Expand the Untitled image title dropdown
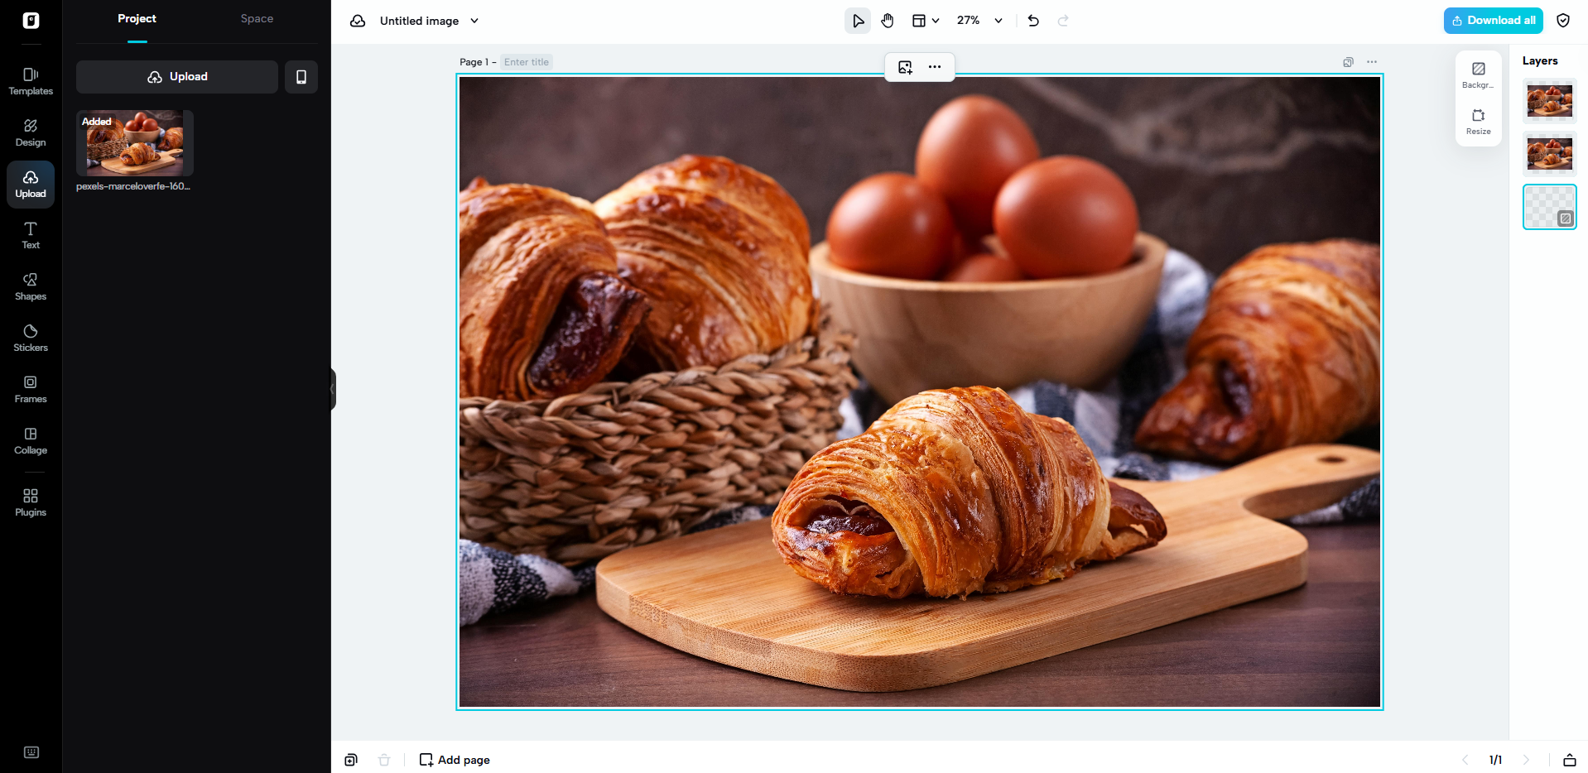This screenshot has width=1588, height=773. tap(474, 21)
